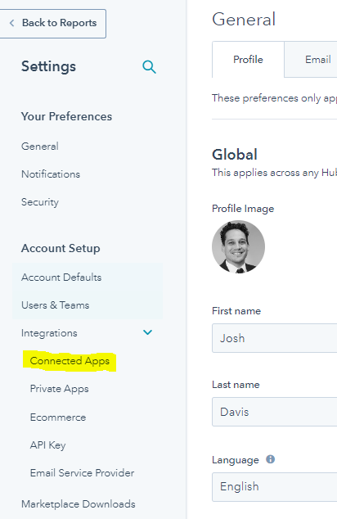Viewport: 337px width, 519px height.
Task: Click the First name field containing Josh
Action: pos(275,338)
